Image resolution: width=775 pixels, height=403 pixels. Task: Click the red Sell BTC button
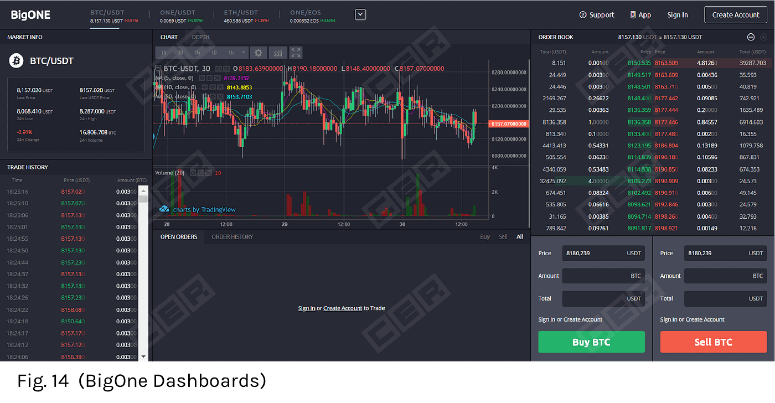713,342
